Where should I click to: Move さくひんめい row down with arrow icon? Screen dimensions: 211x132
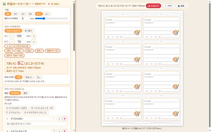(59, 119)
